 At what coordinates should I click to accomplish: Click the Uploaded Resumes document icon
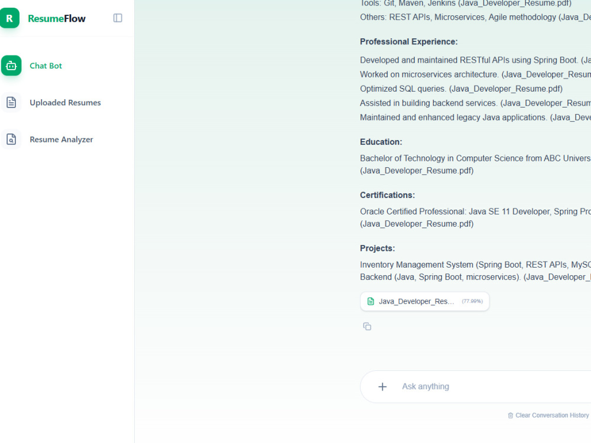[x=11, y=102]
